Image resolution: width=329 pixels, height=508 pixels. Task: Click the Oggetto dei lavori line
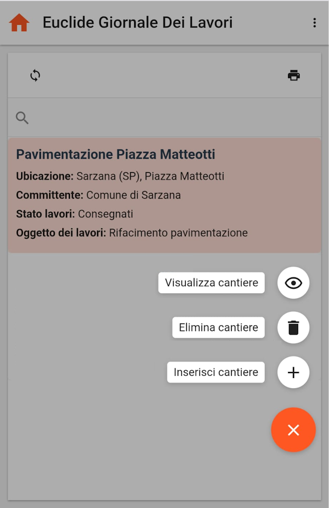point(132,233)
